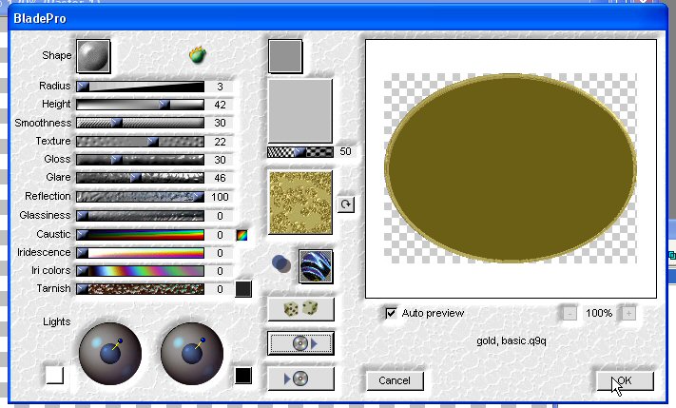Click the 100% zoom level text
This screenshot has height=408, width=676.
click(599, 313)
